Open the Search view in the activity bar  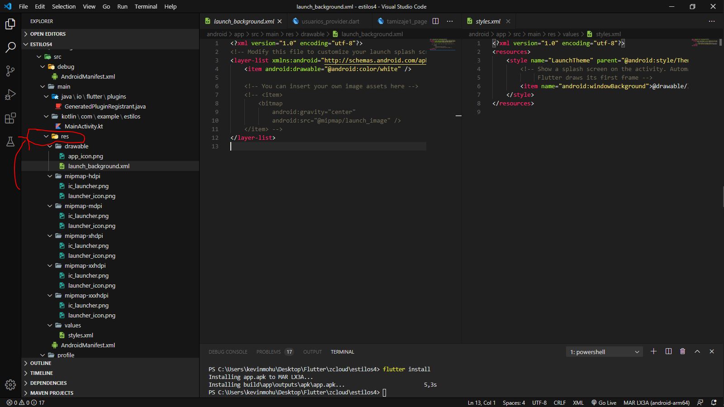(x=10, y=47)
